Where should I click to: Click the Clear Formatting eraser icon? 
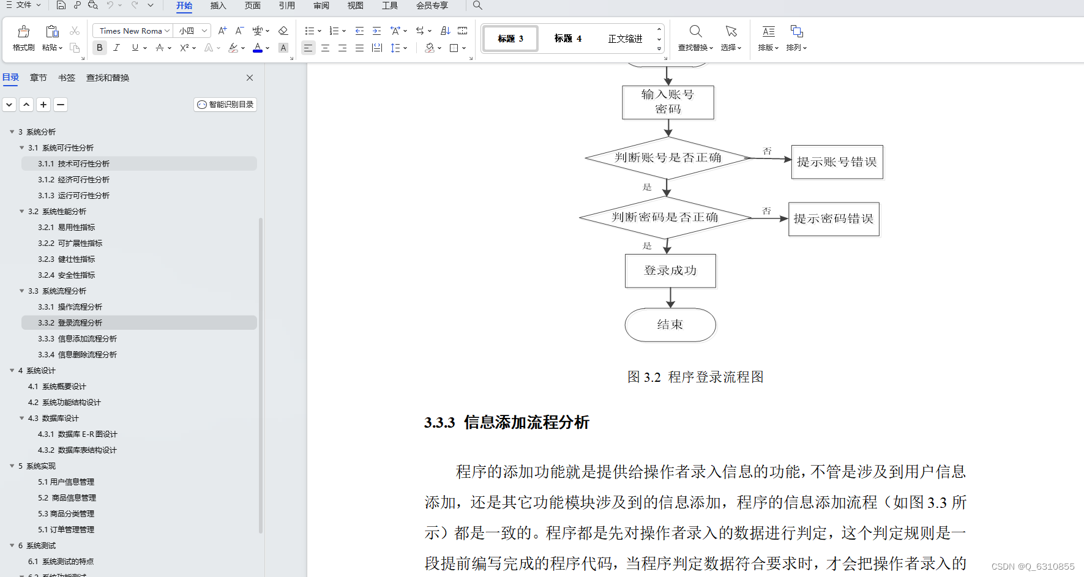click(283, 31)
